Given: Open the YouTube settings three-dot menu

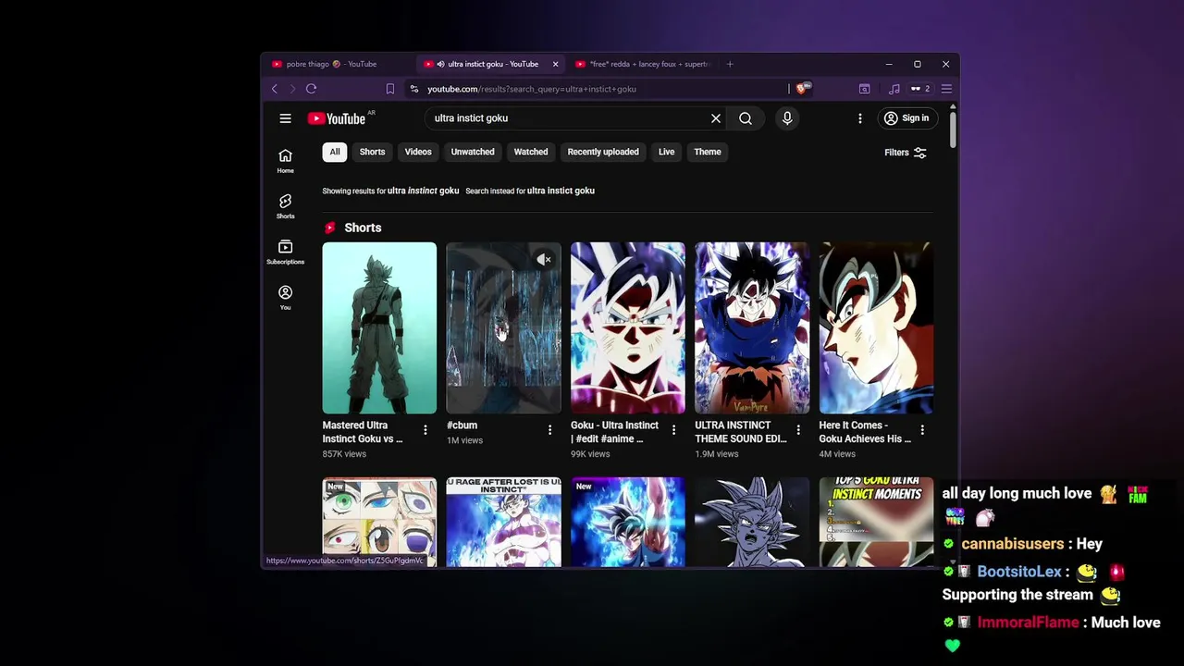Looking at the screenshot, I should [x=859, y=118].
